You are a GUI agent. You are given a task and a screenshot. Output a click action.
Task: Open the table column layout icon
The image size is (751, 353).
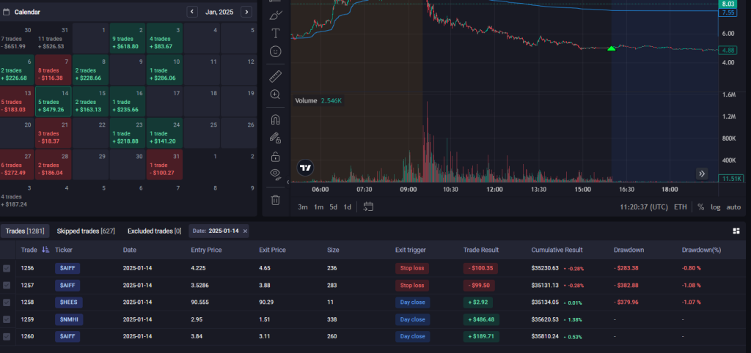pos(736,231)
